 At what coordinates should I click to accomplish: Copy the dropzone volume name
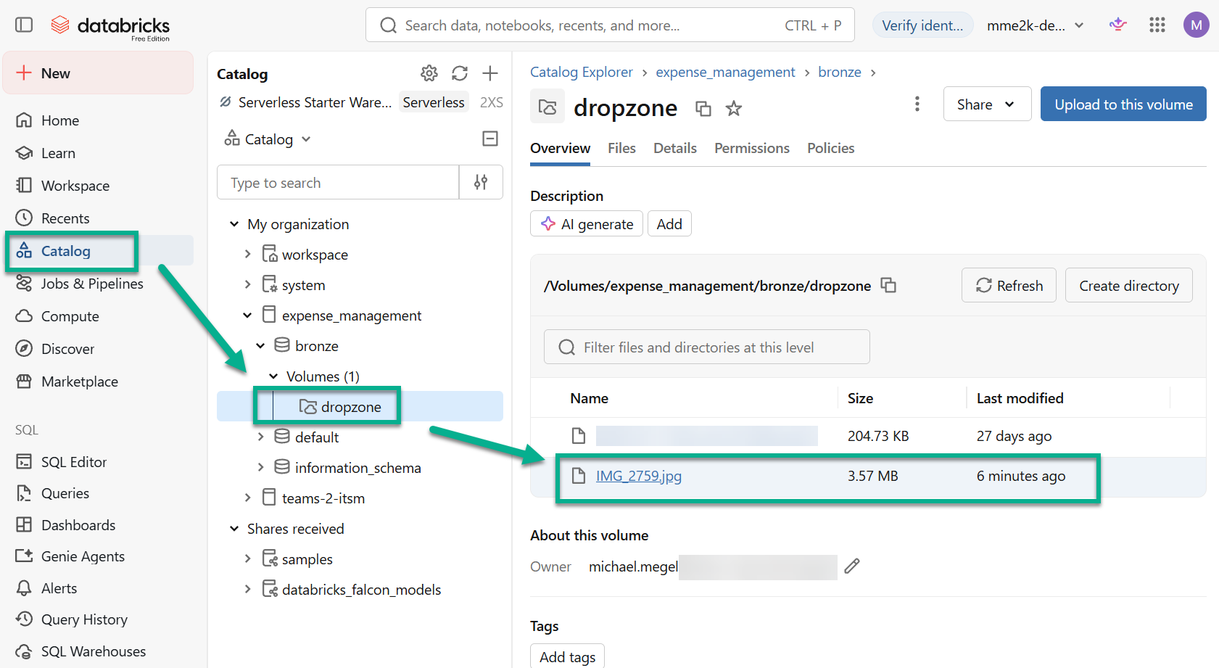(x=703, y=108)
